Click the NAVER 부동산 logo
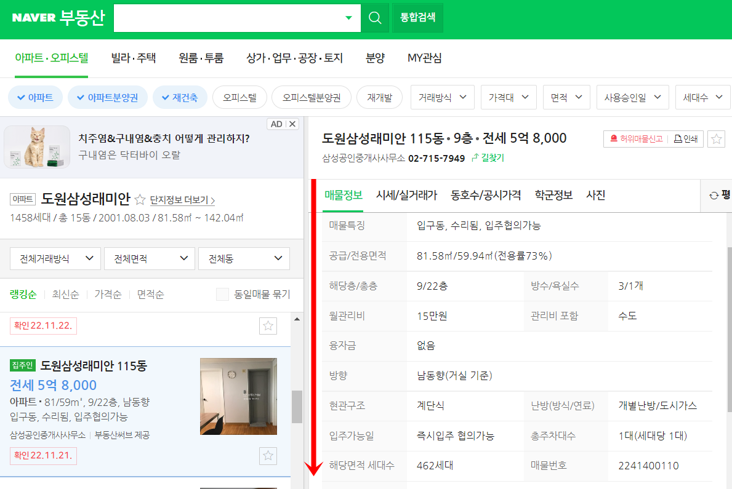The width and height of the screenshot is (732, 489). coord(57,17)
